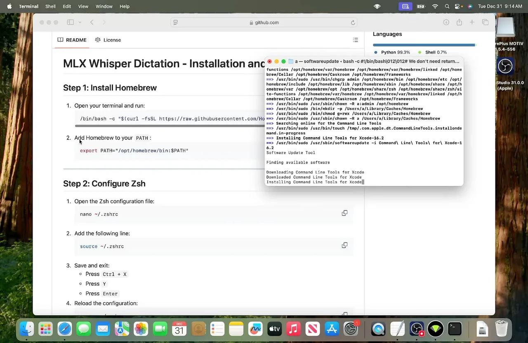Open Safari from the Dock
528x343 pixels.
click(65, 329)
